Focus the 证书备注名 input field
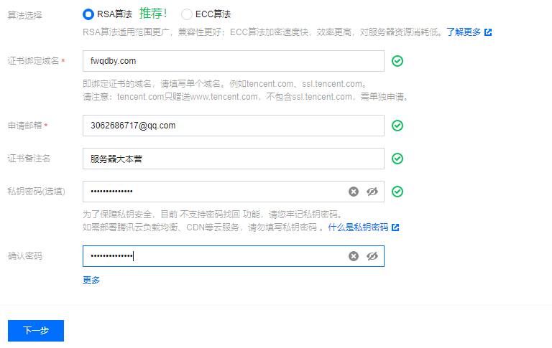 click(234, 159)
